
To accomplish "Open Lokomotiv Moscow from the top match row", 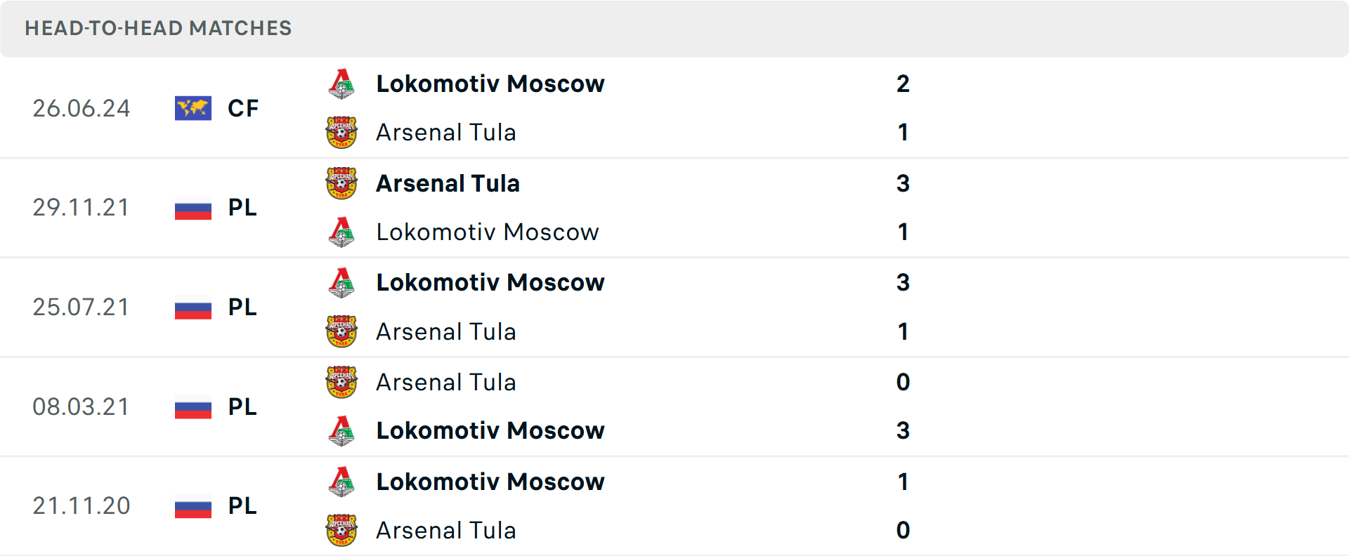I will (490, 84).
